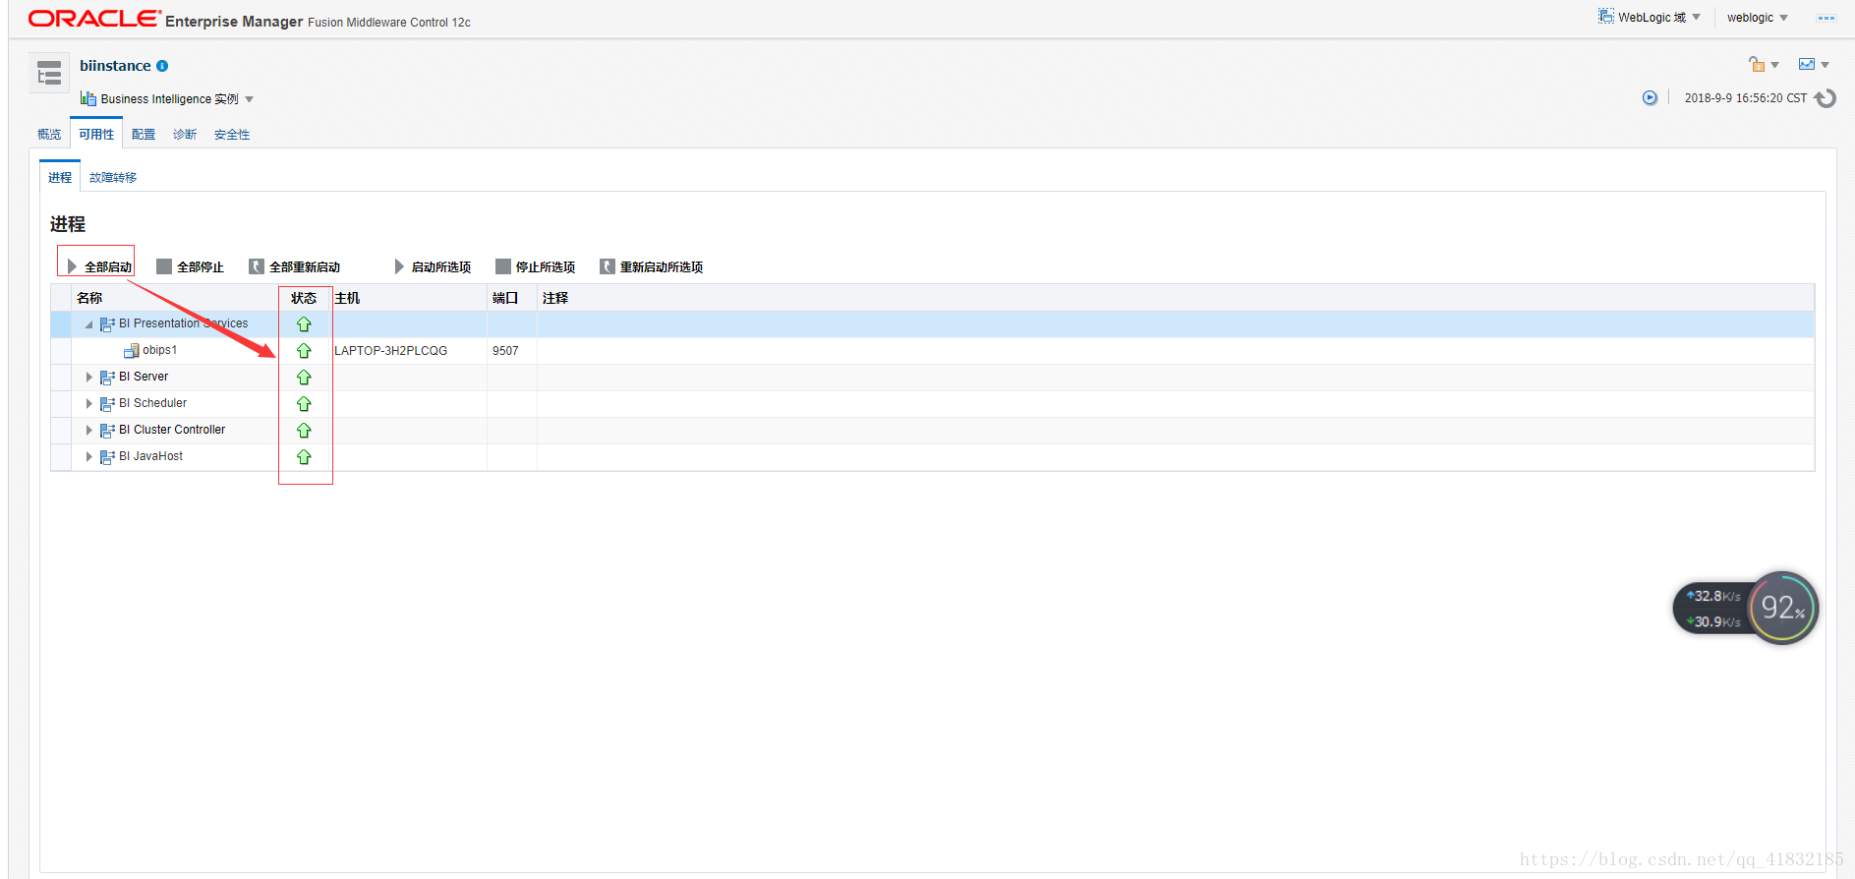Click the obips1 component icon
Screen dimensions: 1855x879
pyautogui.click(x=131, y=351)
